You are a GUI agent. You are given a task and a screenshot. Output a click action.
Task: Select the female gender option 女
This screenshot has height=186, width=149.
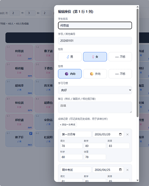[x=95, y=57]
